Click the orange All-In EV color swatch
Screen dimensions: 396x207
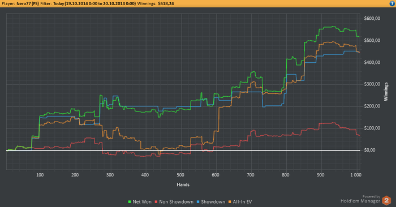230,202
